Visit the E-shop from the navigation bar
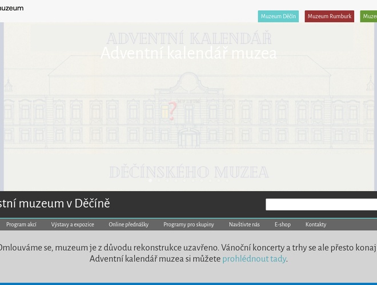The image size is (377, 285). (x=282, y=225)
